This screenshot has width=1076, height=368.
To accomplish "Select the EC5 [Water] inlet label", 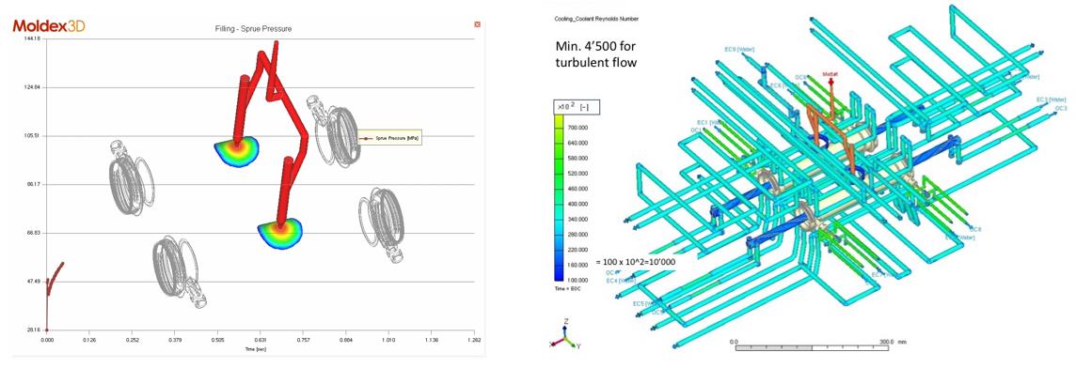I will coord(646,303).
